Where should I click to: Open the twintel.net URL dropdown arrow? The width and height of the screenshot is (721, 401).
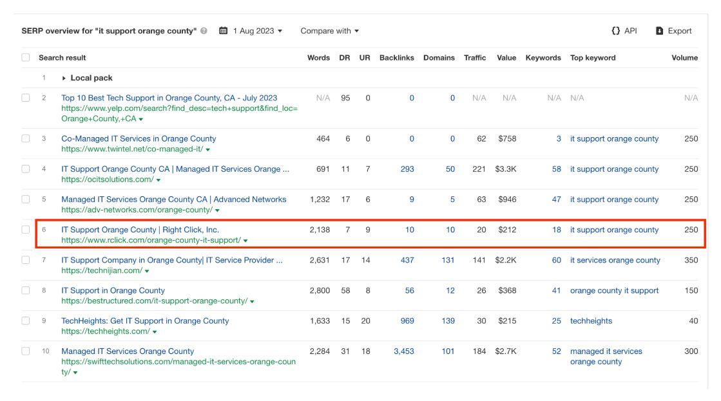[208, 150]
